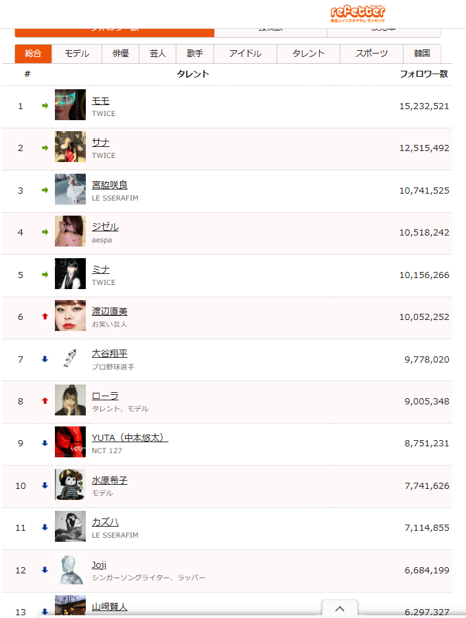Click the red up arrow beside ローラ

(45, 401)
